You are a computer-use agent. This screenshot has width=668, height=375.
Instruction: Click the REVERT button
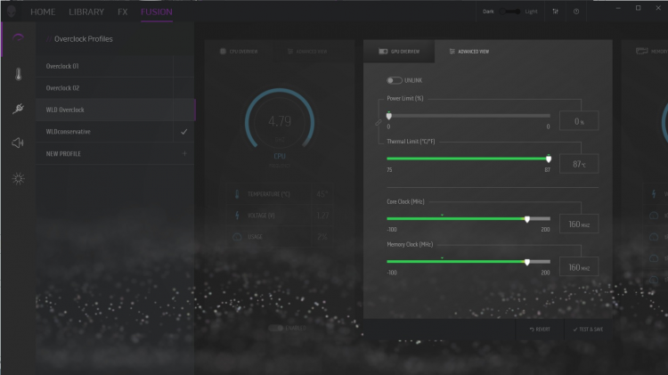540,330
